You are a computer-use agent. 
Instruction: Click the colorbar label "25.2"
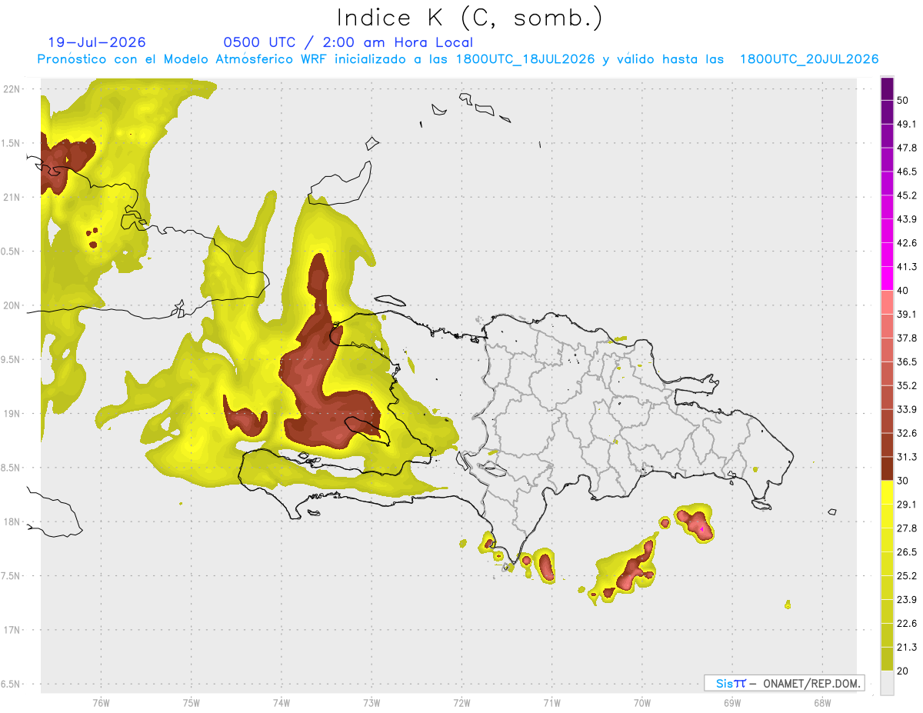(x=907, y=576)
